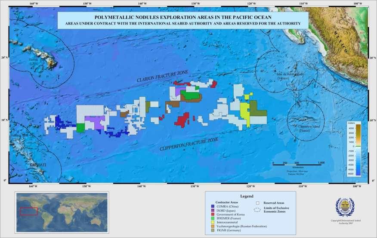Click the '-6000' depth value on color bar
This screenshot has height=238, width=377.
[351, 173]
